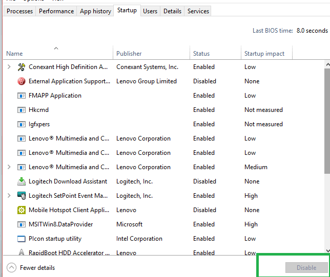This screenshot has width=330, height=277.
Task: Select the Logitech Download Assistant icon
Action: click(22, 181)
